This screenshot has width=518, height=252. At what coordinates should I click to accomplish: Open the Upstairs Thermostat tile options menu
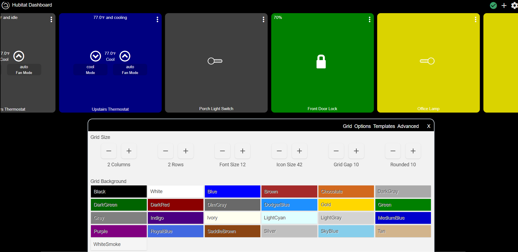coord(157,19)
